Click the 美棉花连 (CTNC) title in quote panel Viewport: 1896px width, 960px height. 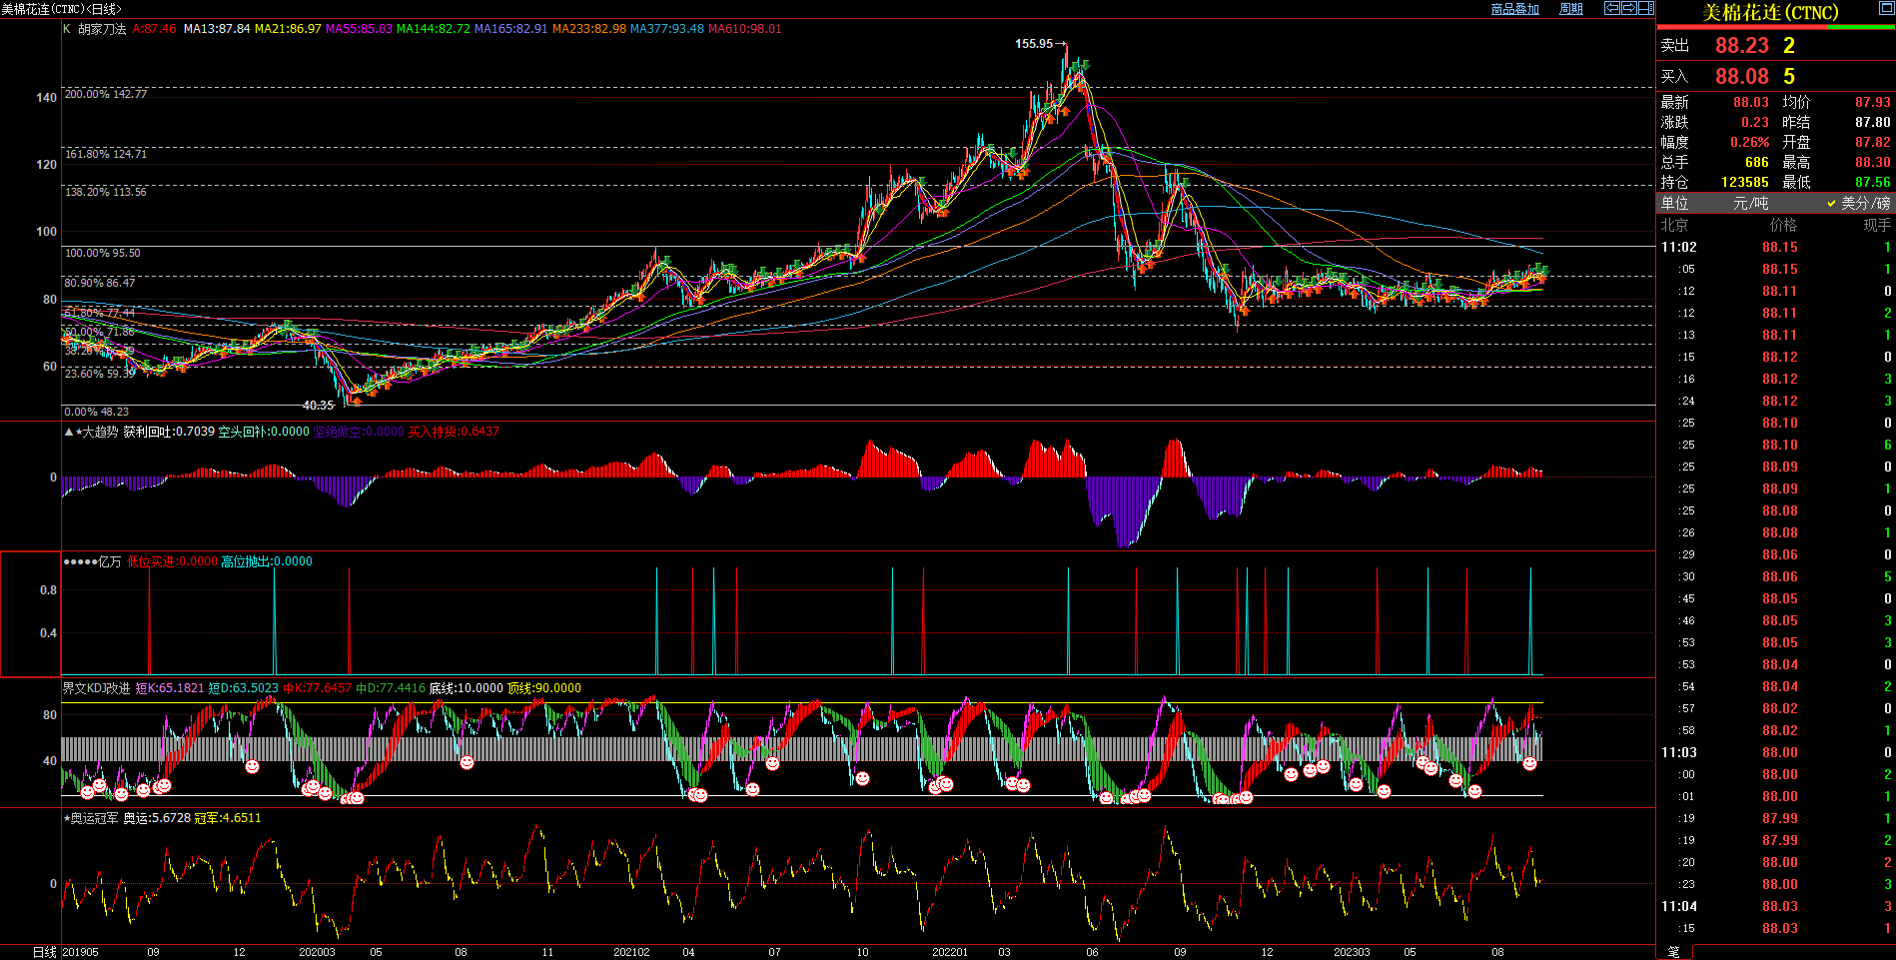point(1770,13)
